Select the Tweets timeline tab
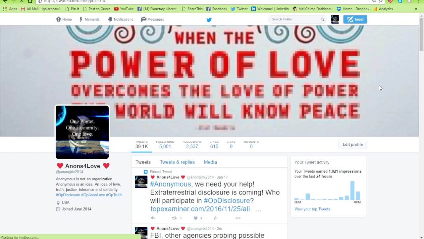Image resolution: width=424 pixels, height=239 pixels. point(143,162)
